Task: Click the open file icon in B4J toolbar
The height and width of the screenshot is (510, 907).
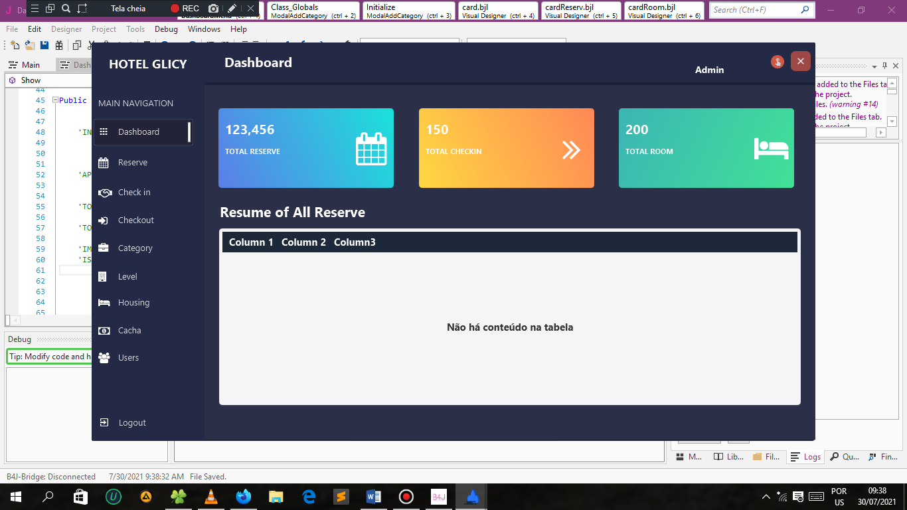Action: coord(30,45)
